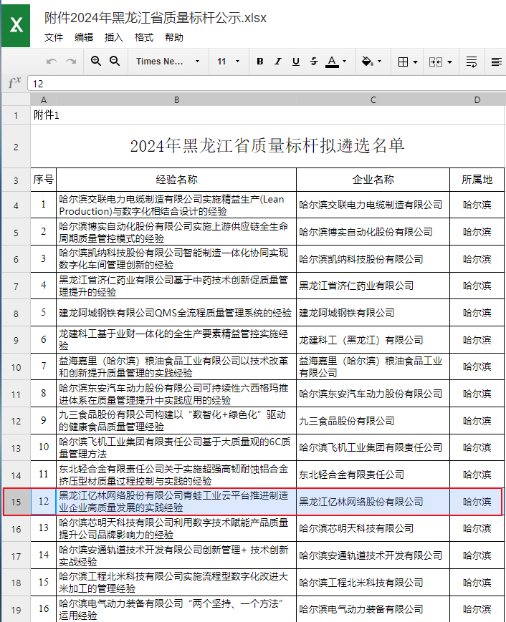
Task: Open the 插入 menu
Action: click(x=113, y=38)
